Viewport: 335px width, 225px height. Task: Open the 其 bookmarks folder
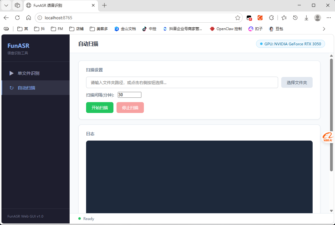pyautogui.click(x=23, y=29)
